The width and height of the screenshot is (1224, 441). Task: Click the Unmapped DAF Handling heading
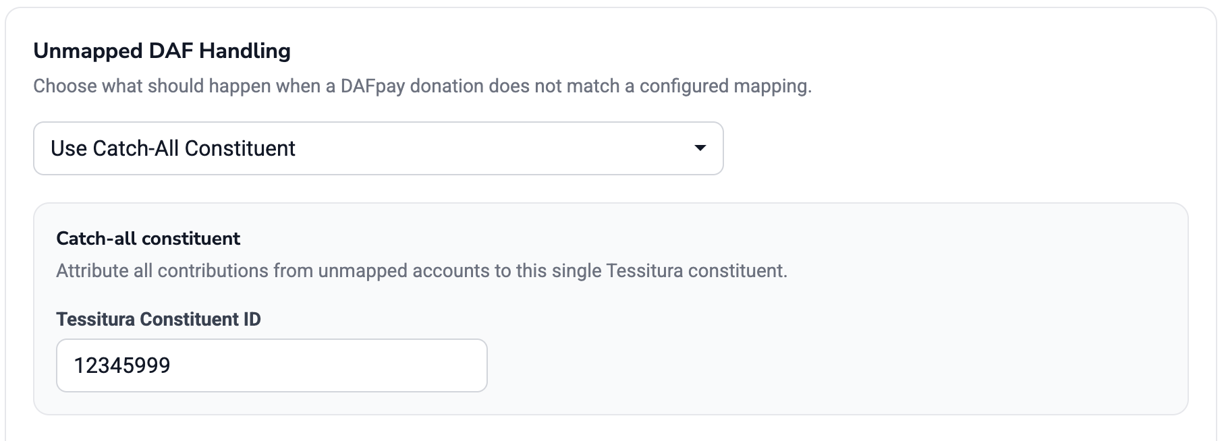(x=162, y=51)
